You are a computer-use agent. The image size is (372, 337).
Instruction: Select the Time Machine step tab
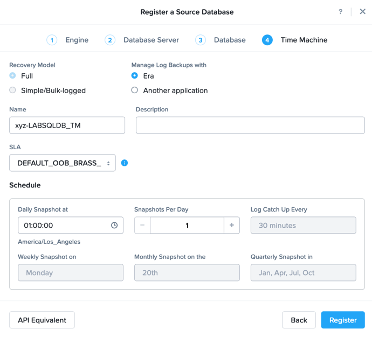tap(304, 40)
